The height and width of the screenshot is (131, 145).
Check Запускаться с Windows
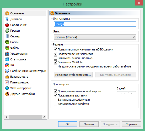coord(55,104)
